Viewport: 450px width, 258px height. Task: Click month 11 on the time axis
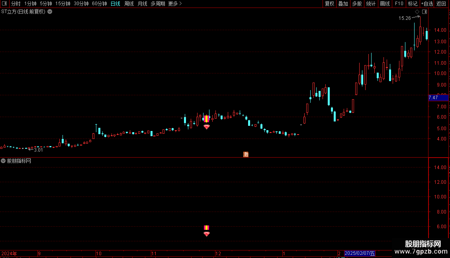[x=154, y=253]
